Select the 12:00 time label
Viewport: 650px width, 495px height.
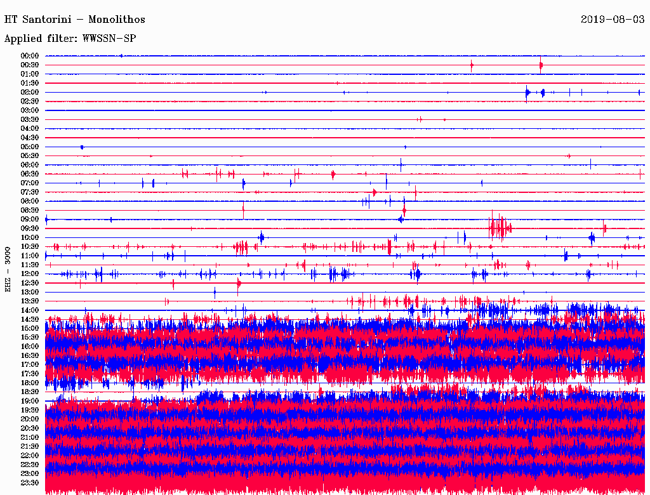pos(30,274)
